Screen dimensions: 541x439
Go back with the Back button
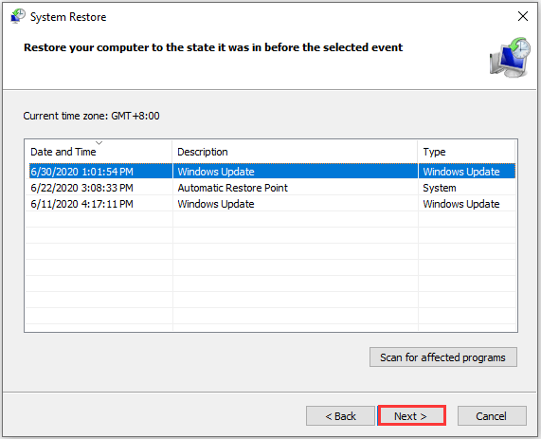(340, 415)
